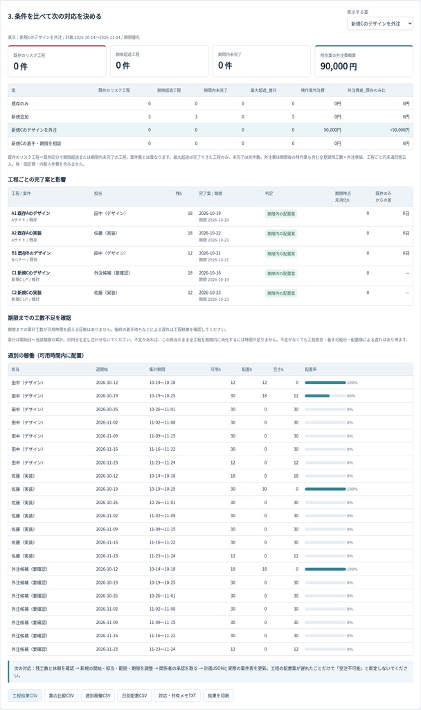Click the 100% bar for 佐藤 week 2026-10-19
Screen dimensions: 421x710
tap(325, 489)
